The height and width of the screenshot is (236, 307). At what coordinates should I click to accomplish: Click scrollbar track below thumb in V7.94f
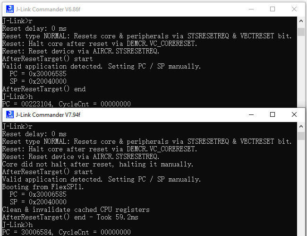coord(301,188)
